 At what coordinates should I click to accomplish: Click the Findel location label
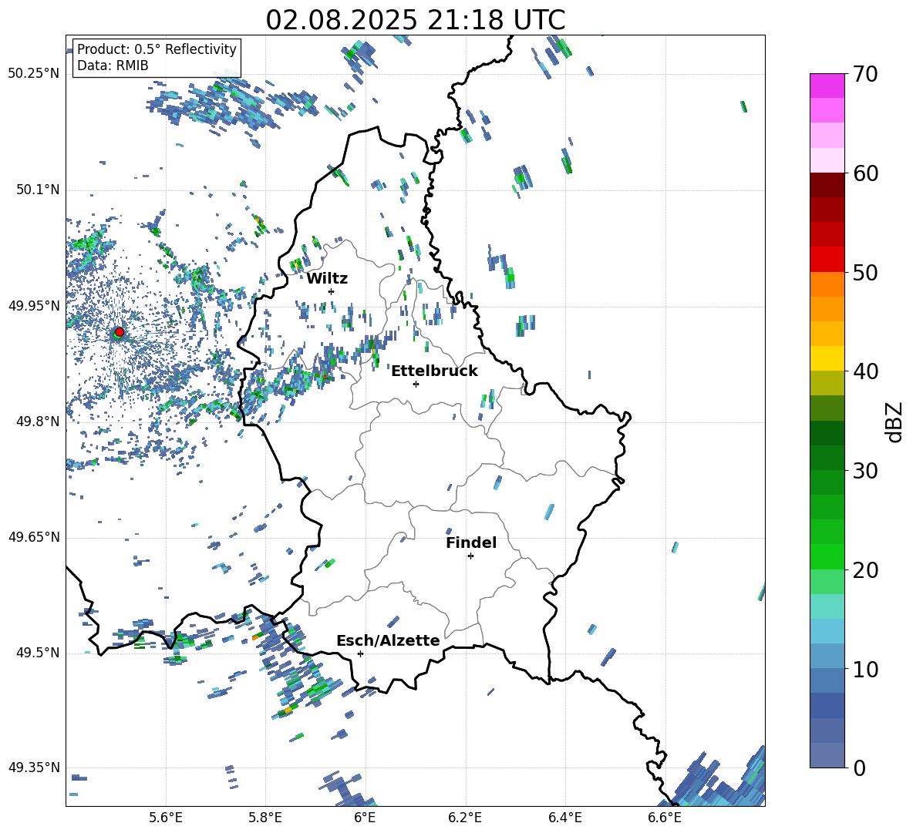pyautogui.click(x=471, y=542)
